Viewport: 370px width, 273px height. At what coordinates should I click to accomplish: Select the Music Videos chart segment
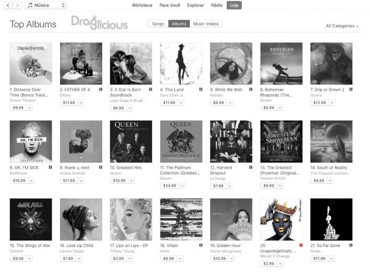coord(206,24)
